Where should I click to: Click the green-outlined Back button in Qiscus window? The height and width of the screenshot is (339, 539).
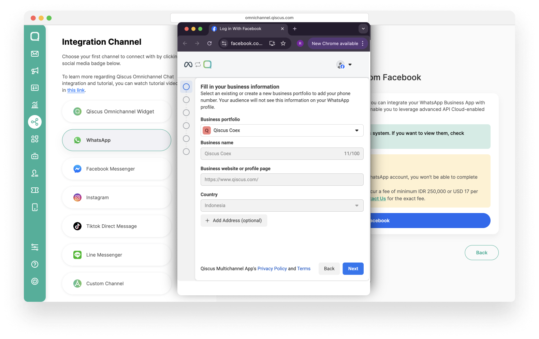[482, 253]
